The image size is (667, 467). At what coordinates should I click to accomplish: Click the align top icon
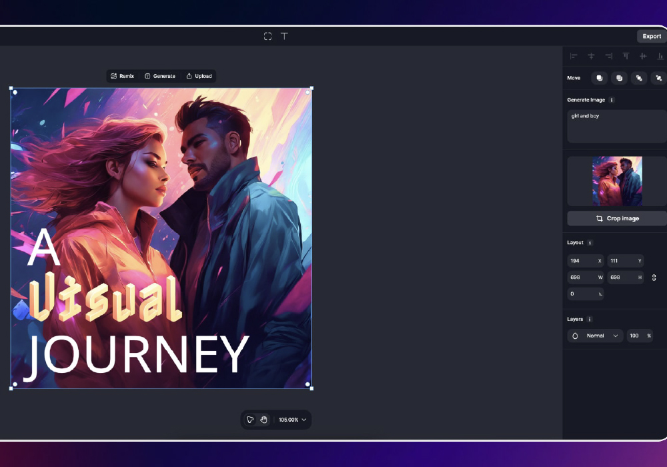click(626, 57)
